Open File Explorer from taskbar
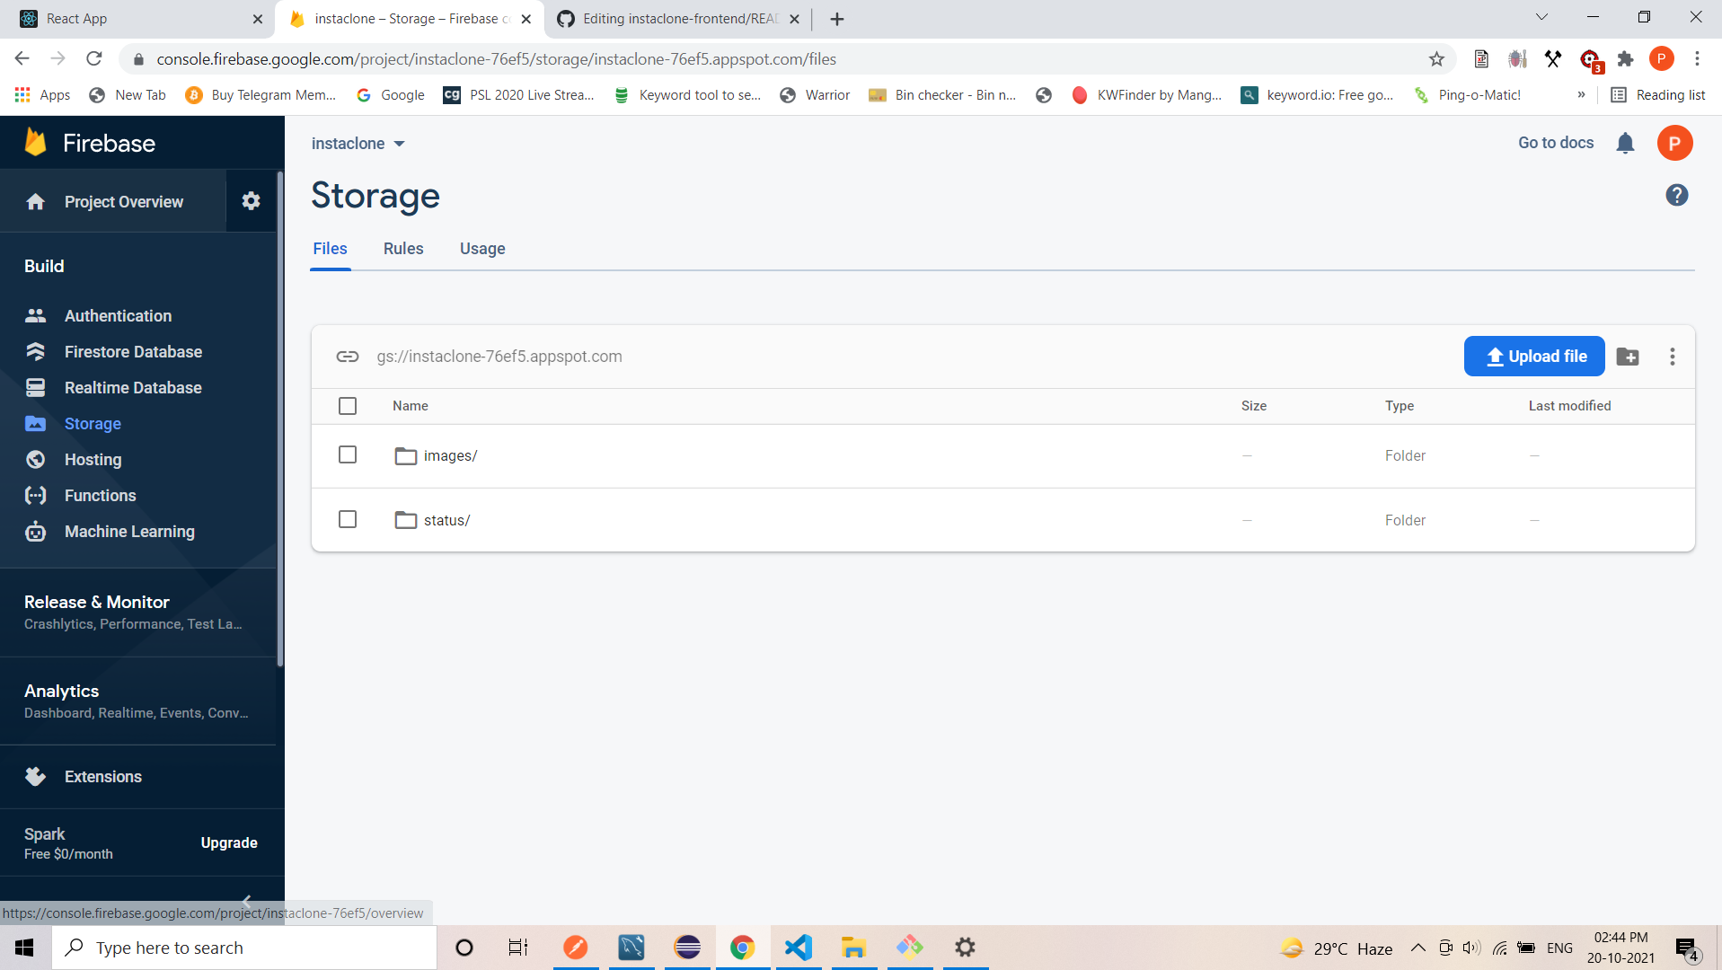1722x970 pixels. click(853, 948)
